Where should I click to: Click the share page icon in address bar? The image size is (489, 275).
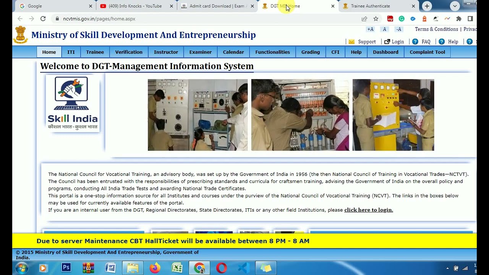(364, 19)
